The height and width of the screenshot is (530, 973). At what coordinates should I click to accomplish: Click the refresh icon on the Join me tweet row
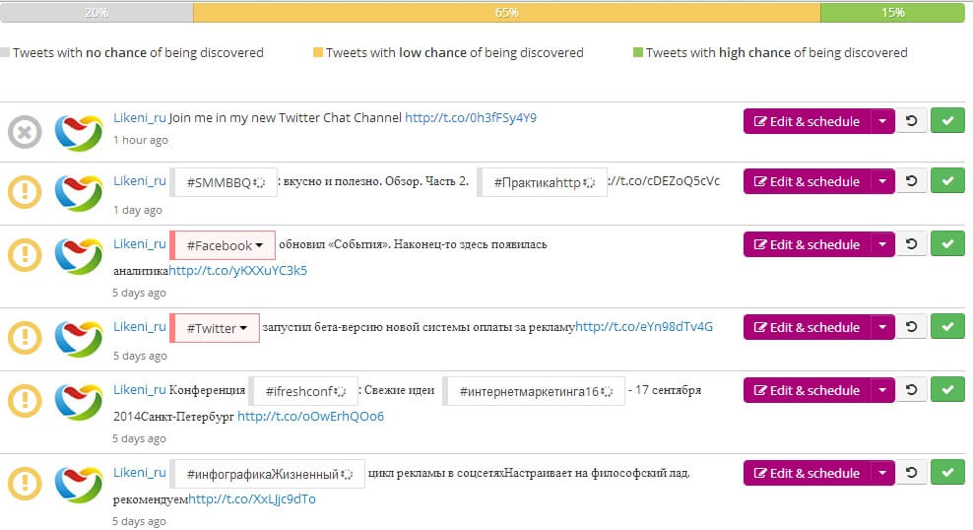(x=911, y=122)
